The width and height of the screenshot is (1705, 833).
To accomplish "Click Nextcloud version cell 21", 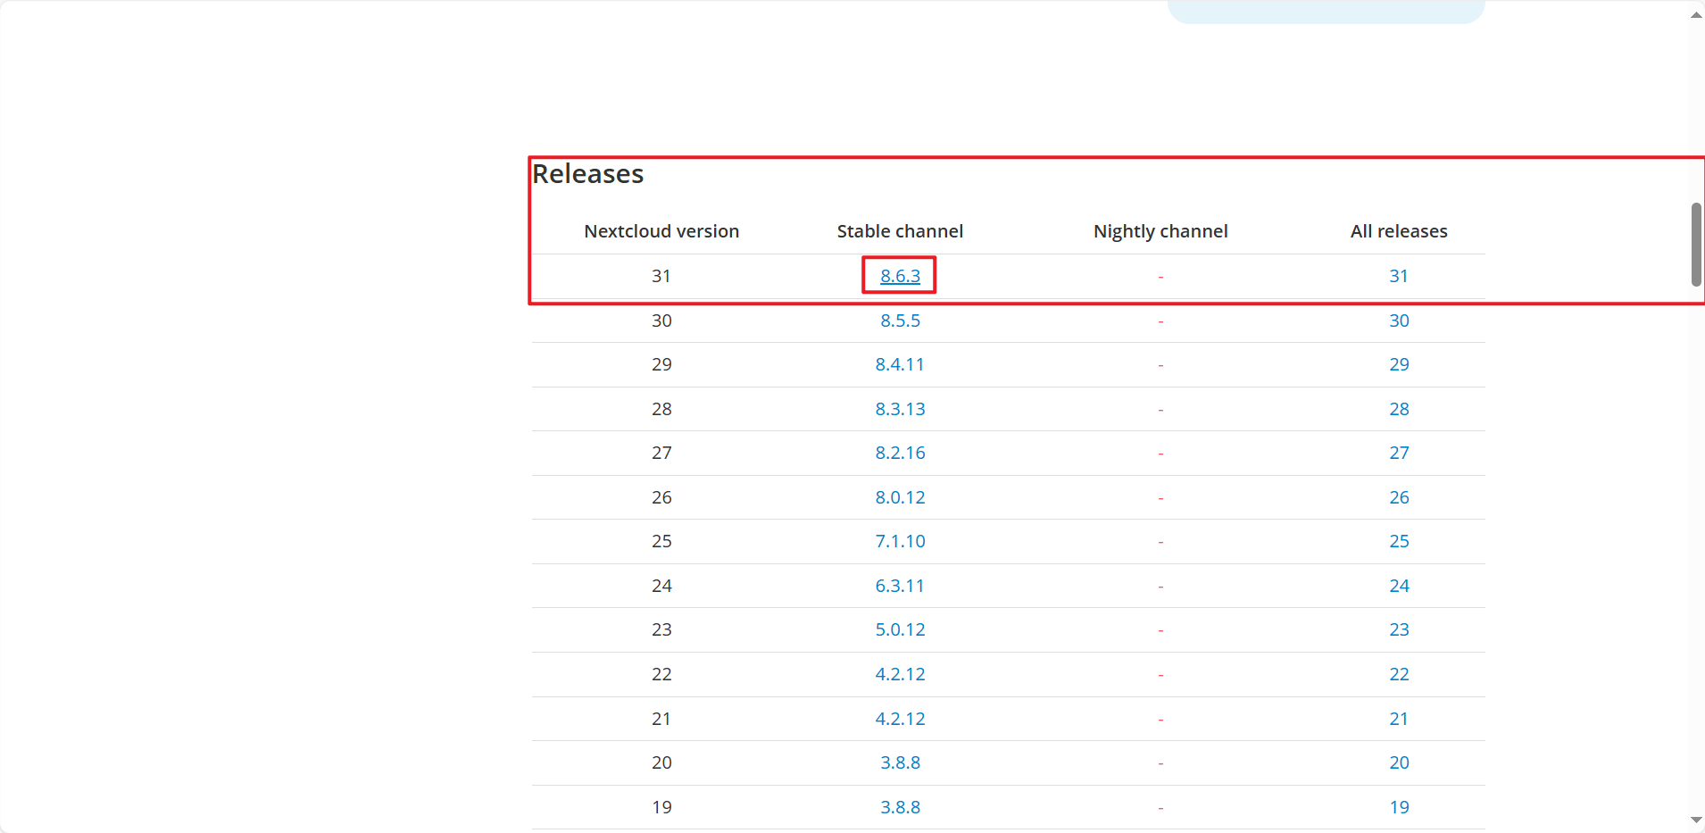I will [661, 719].
